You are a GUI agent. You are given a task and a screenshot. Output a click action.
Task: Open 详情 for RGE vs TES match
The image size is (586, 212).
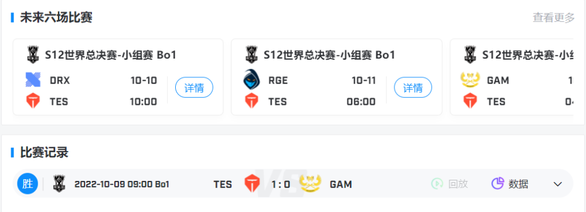[x=413, y=88]
